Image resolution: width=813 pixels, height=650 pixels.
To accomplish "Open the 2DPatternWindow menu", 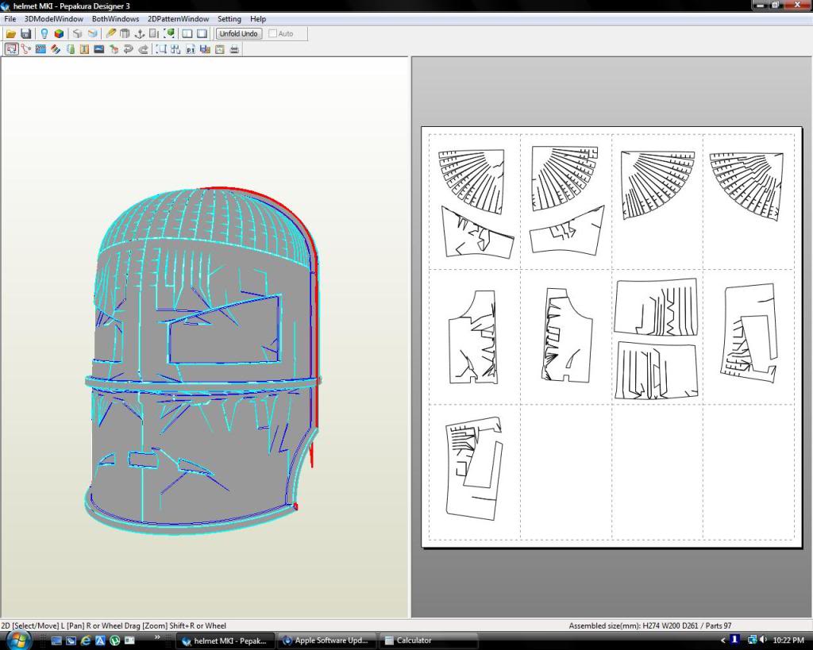I will pyautogui.click(x=178, y=19).
